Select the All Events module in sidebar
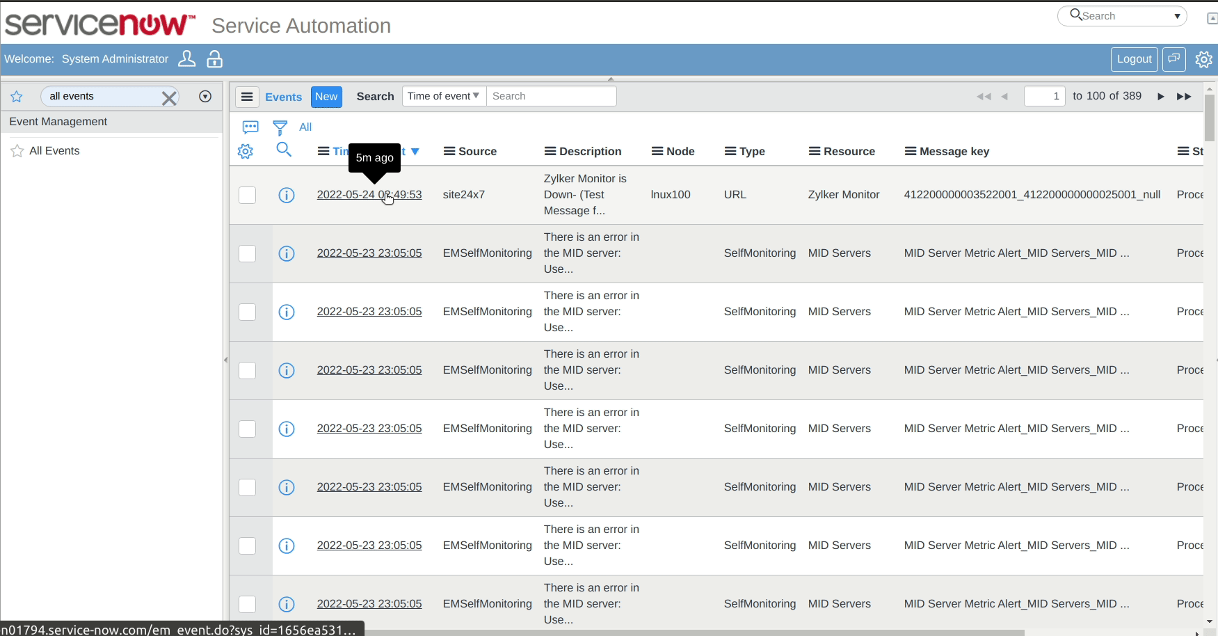Viewport: 1218px width, 636px height. point(54,150)
